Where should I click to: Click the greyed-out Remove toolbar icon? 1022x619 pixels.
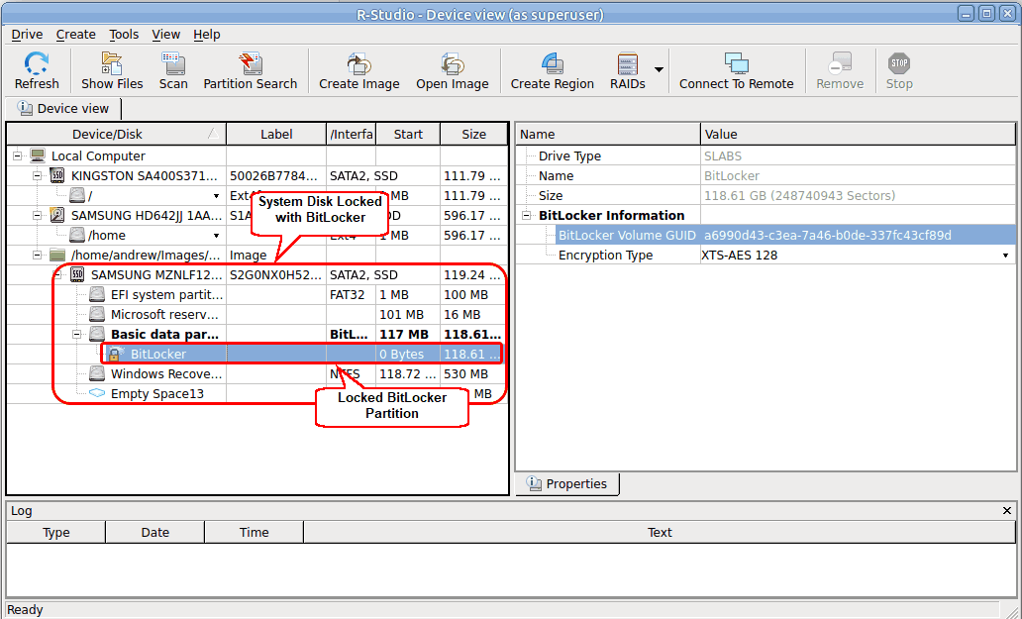pyautogui.click(x=840, y=63)
